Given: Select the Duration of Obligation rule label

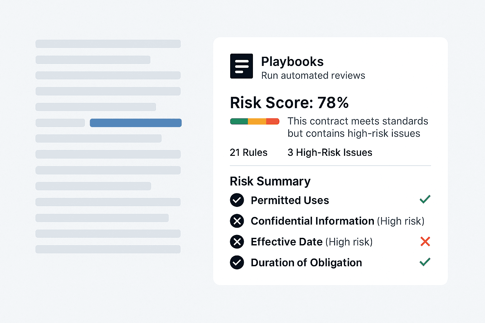Looking at the screenshot, I should [x=306, y=263].
